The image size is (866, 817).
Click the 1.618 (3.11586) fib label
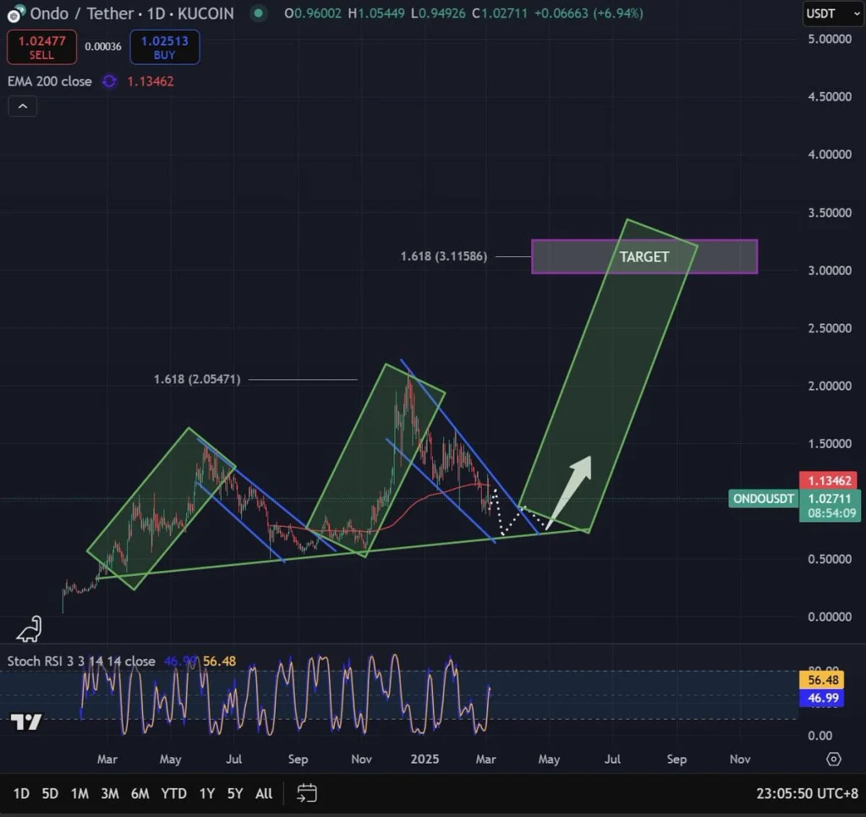pos(444,256)
